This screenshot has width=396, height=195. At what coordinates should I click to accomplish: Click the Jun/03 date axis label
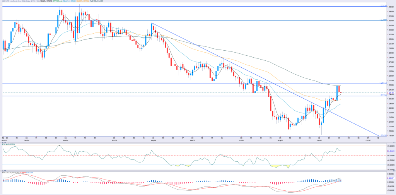click(193, 140)
